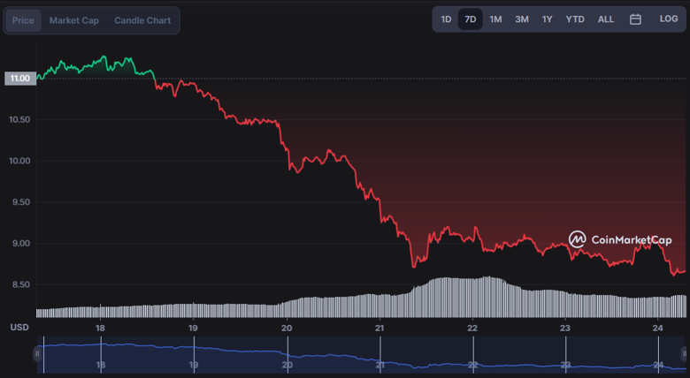Toggle LOG scale on the chart

668,19
